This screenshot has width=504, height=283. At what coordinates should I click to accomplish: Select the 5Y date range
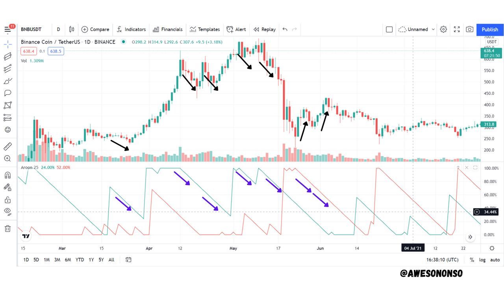(101, 260)
